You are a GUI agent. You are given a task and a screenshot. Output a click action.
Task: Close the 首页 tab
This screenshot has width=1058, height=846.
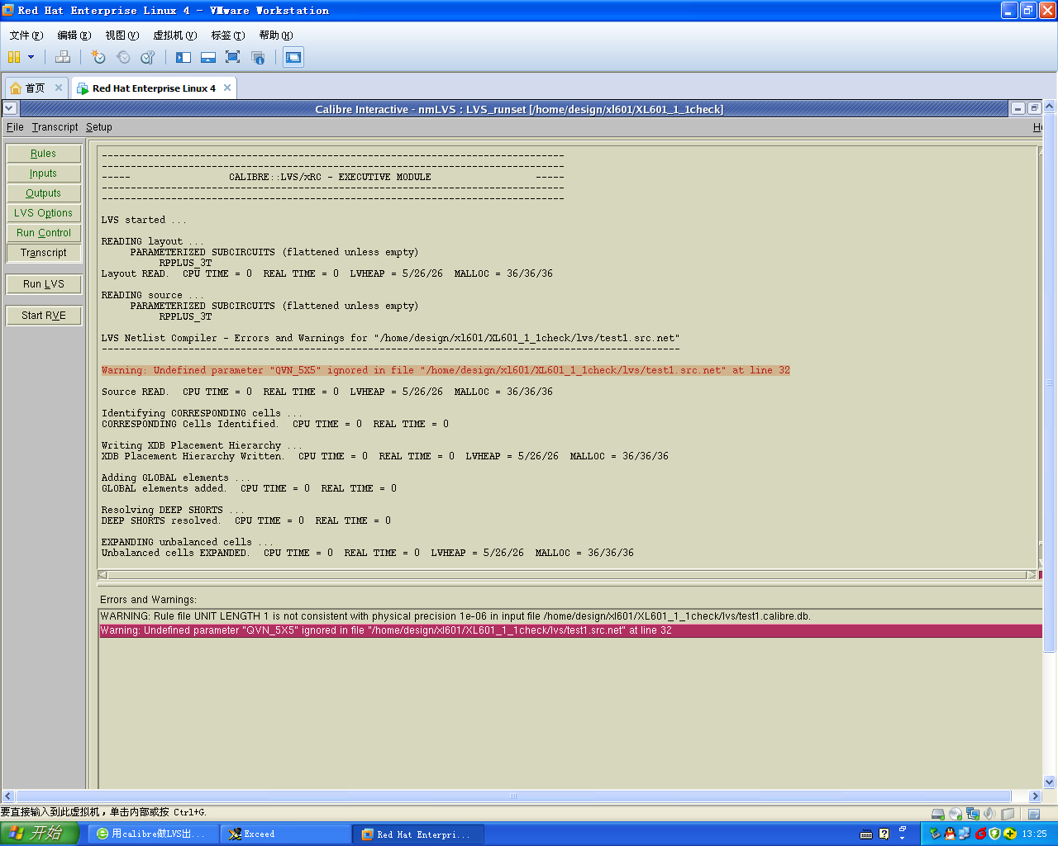(x=59, y=88)
